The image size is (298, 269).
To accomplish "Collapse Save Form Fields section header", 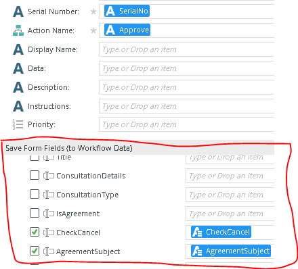I will pyautogui.click(x=137, y=148).
